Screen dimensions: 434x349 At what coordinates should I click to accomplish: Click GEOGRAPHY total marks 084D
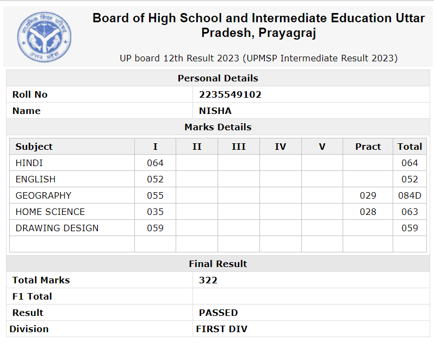coord(410,195)
